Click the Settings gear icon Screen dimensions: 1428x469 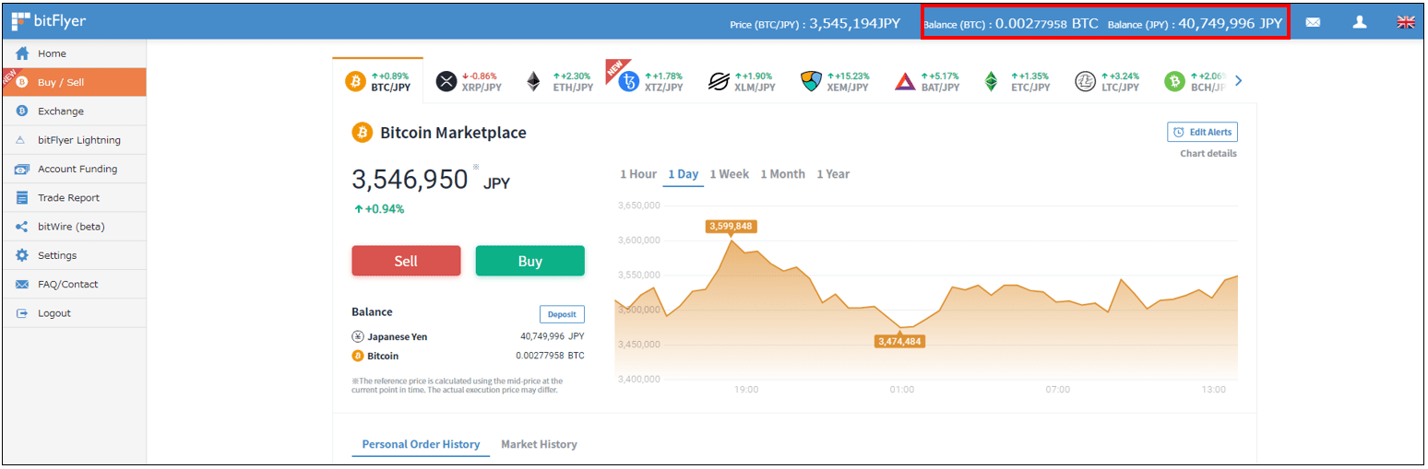(22, 255)
